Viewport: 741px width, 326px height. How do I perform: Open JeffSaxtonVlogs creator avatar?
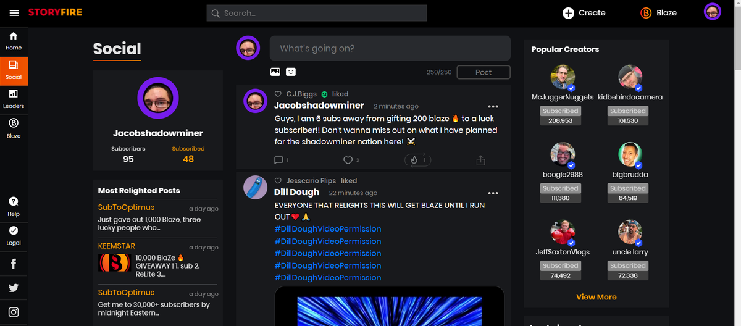point(563,232)
